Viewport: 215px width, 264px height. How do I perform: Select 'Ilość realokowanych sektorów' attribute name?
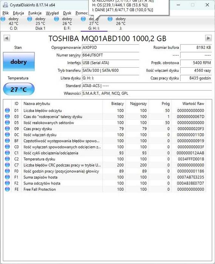click(x=49, y=123)
